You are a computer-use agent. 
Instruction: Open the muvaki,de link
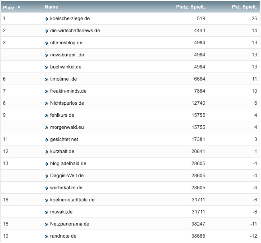click(61, 212)
